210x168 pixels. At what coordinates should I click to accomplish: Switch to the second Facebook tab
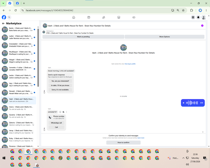pos(17,3)
